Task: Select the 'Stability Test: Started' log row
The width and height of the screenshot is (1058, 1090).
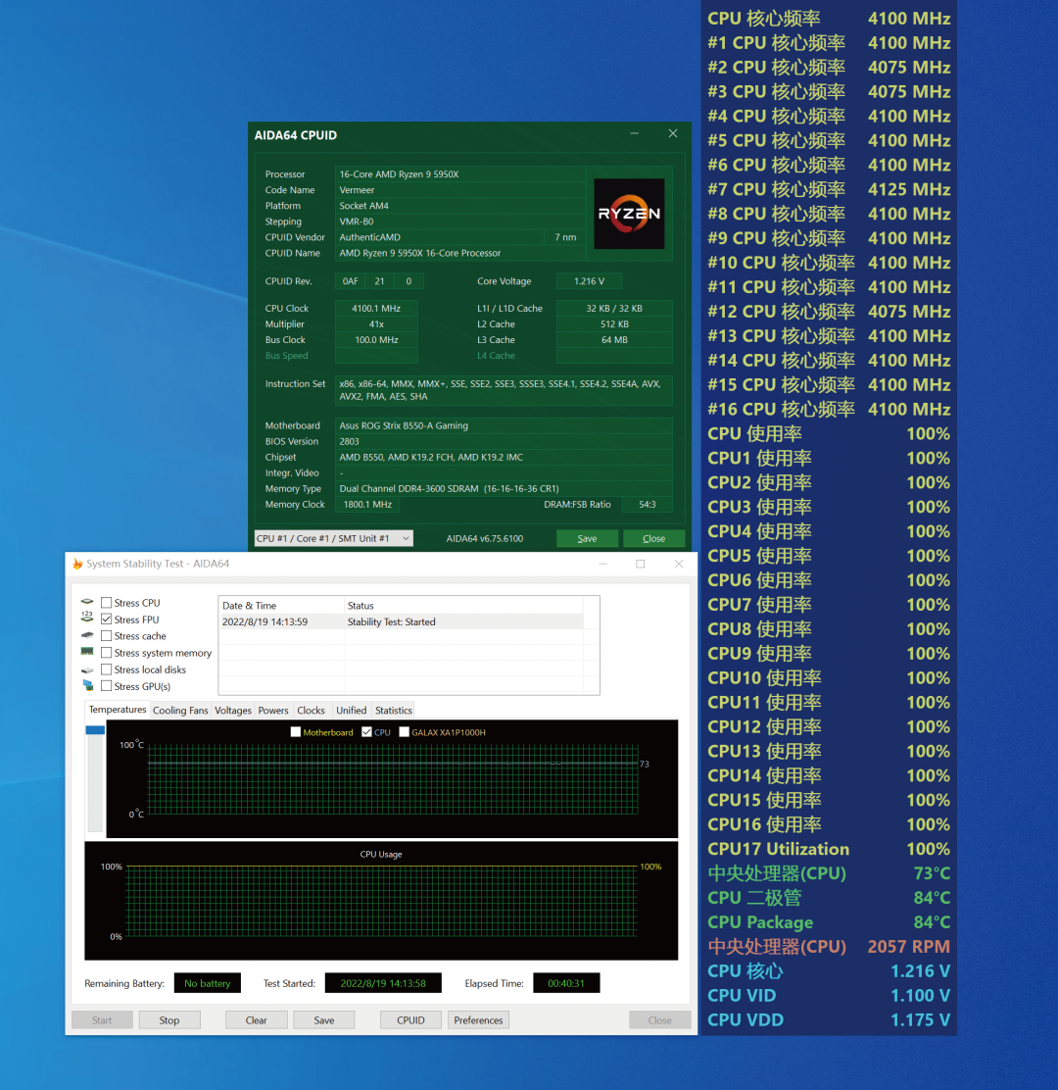Action: (402, 622)
